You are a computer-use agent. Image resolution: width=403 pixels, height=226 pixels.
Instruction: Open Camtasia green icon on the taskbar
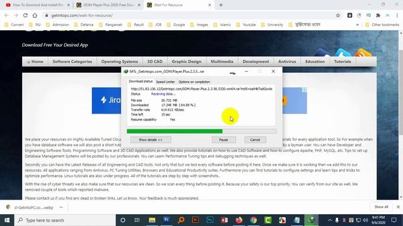click(268, 220)
